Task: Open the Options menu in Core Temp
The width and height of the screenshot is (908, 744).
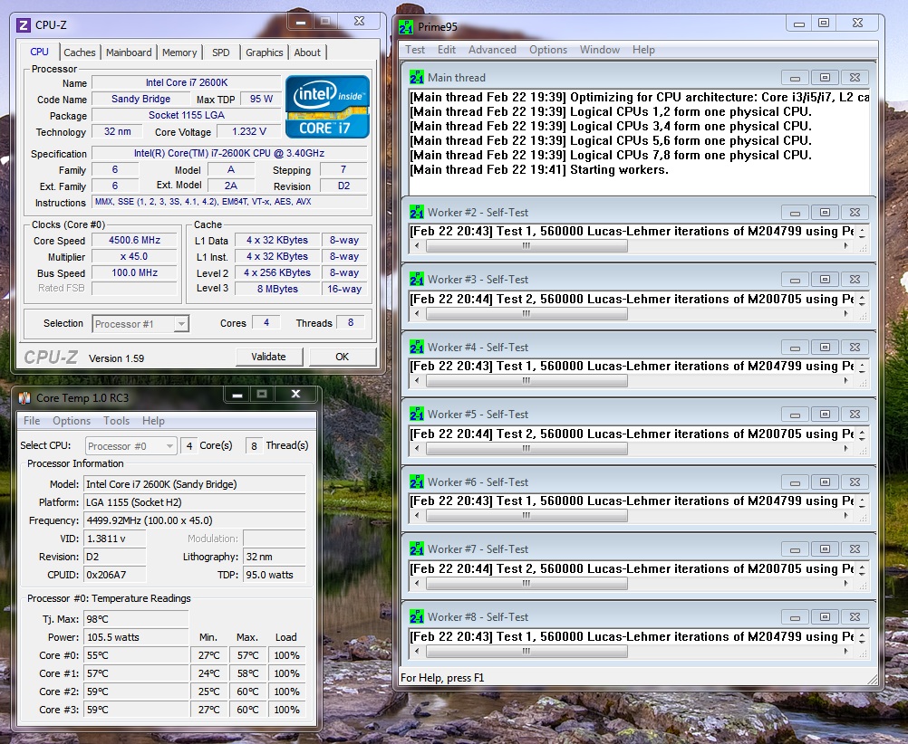Action: [x=72, y=421]
